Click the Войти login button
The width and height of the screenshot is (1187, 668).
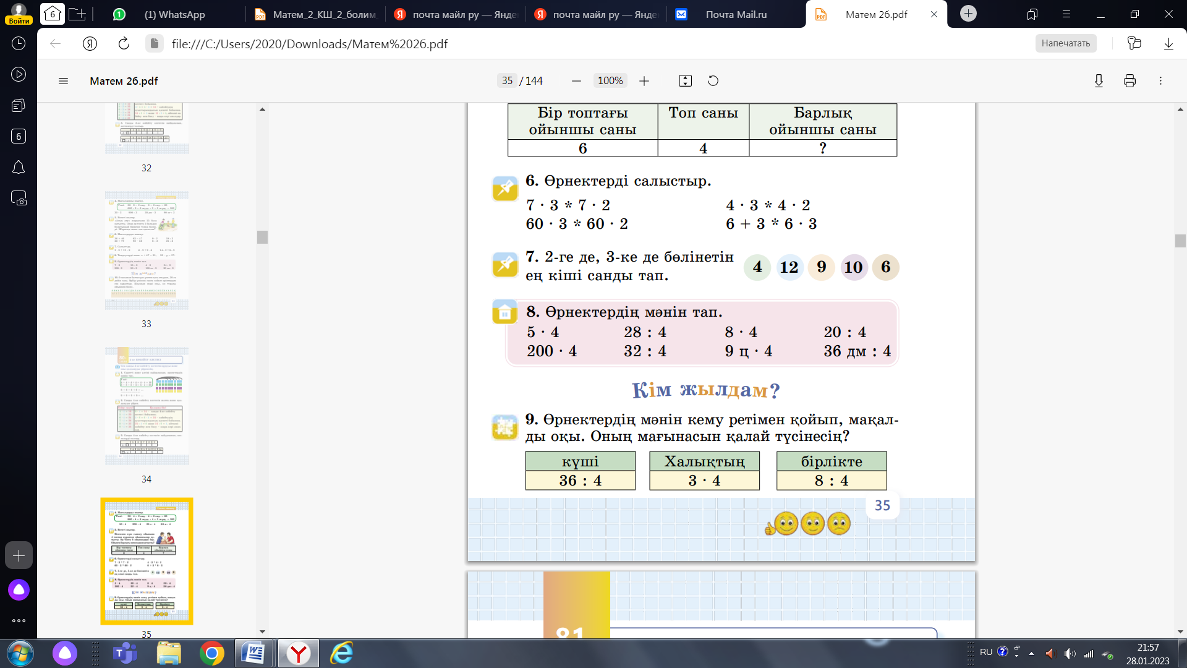pos(19,20)
